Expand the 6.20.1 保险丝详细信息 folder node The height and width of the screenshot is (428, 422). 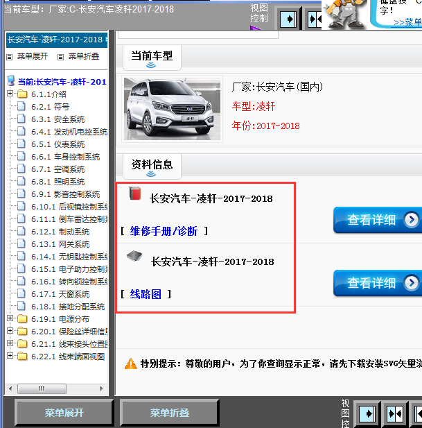(10, 331)
